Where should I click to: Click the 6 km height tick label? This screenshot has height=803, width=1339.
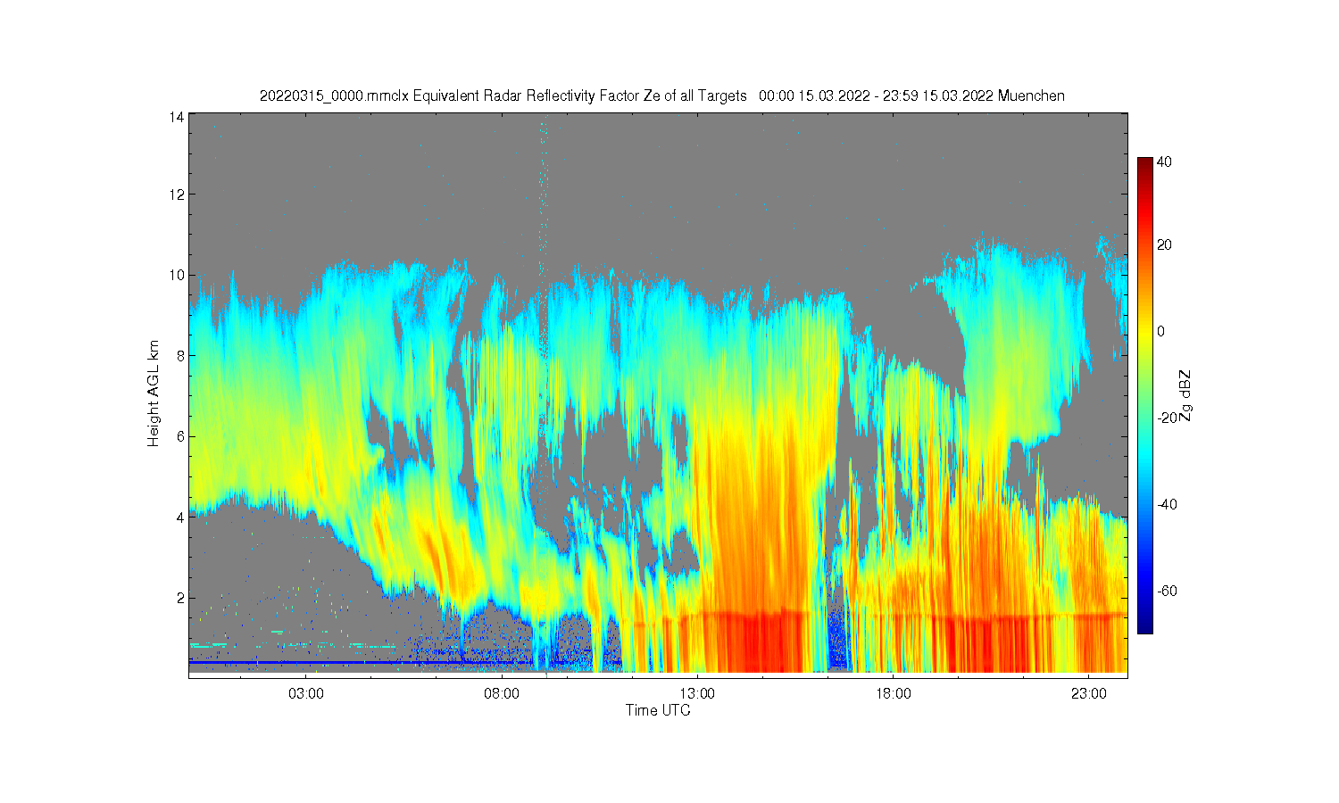coord(180,436)
